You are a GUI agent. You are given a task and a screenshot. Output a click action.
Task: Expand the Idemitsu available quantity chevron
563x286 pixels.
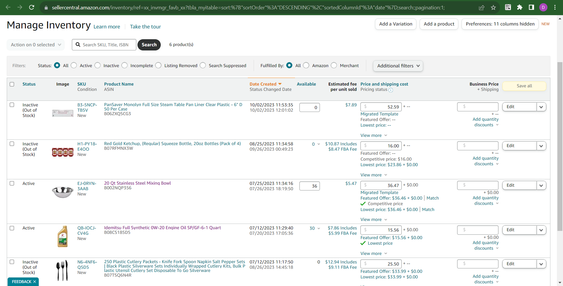319,229
